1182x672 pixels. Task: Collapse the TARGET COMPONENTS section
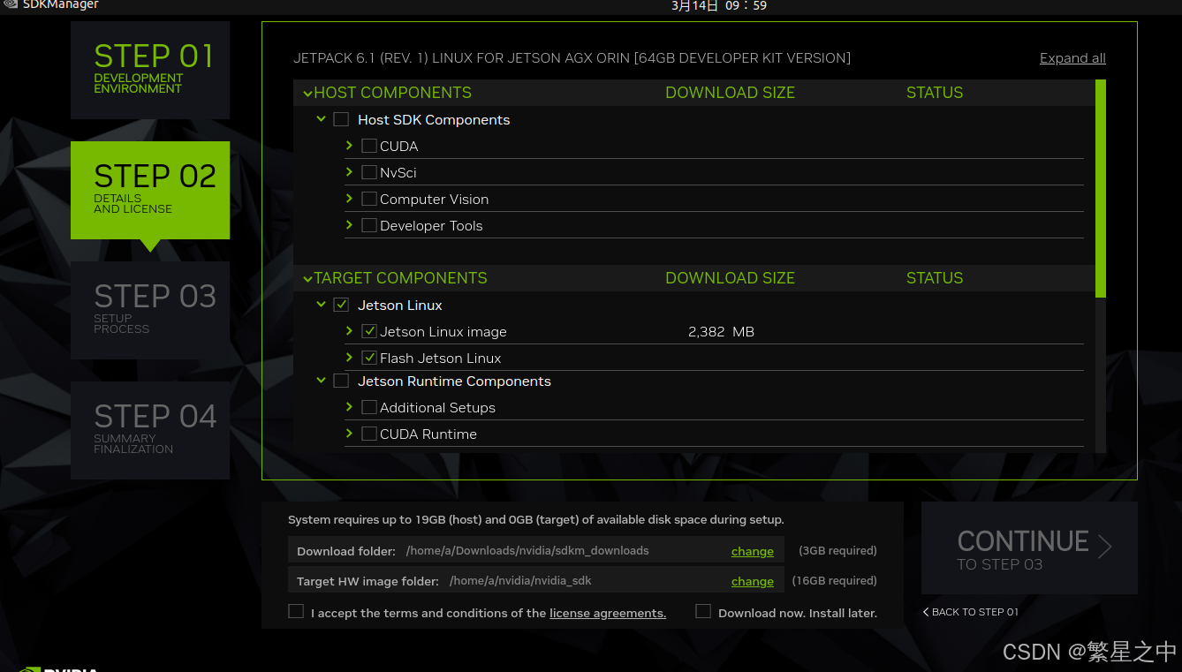pos(307,278)
